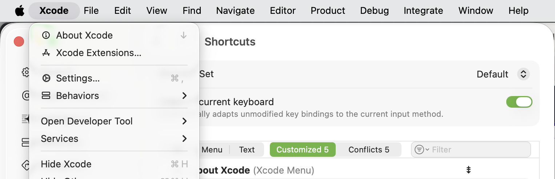Click the Settings gear icon in menu
Screen dimensions: 555x179
point(46,78)
